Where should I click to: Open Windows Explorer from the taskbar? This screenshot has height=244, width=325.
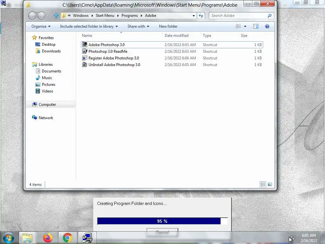point(28,238)
